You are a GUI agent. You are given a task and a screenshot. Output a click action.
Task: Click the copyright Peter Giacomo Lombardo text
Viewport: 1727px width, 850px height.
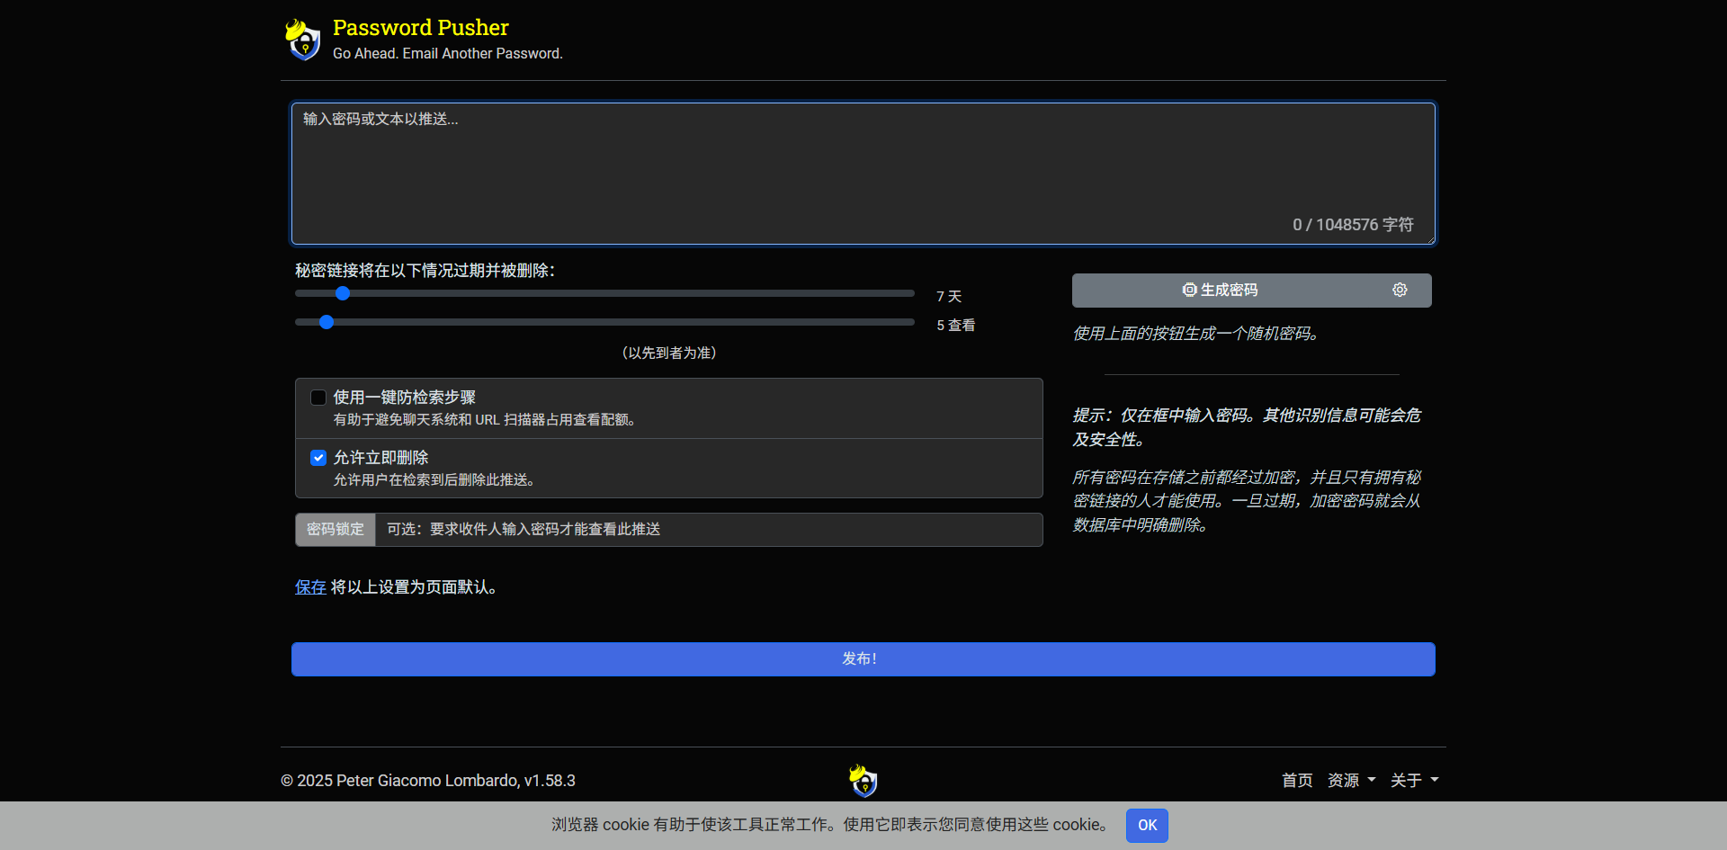[x=428, y=781]
